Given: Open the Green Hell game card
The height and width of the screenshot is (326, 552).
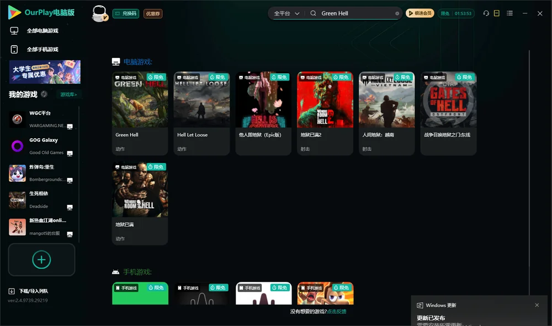Looking at the screenshot, I should [x=140, y=113].
